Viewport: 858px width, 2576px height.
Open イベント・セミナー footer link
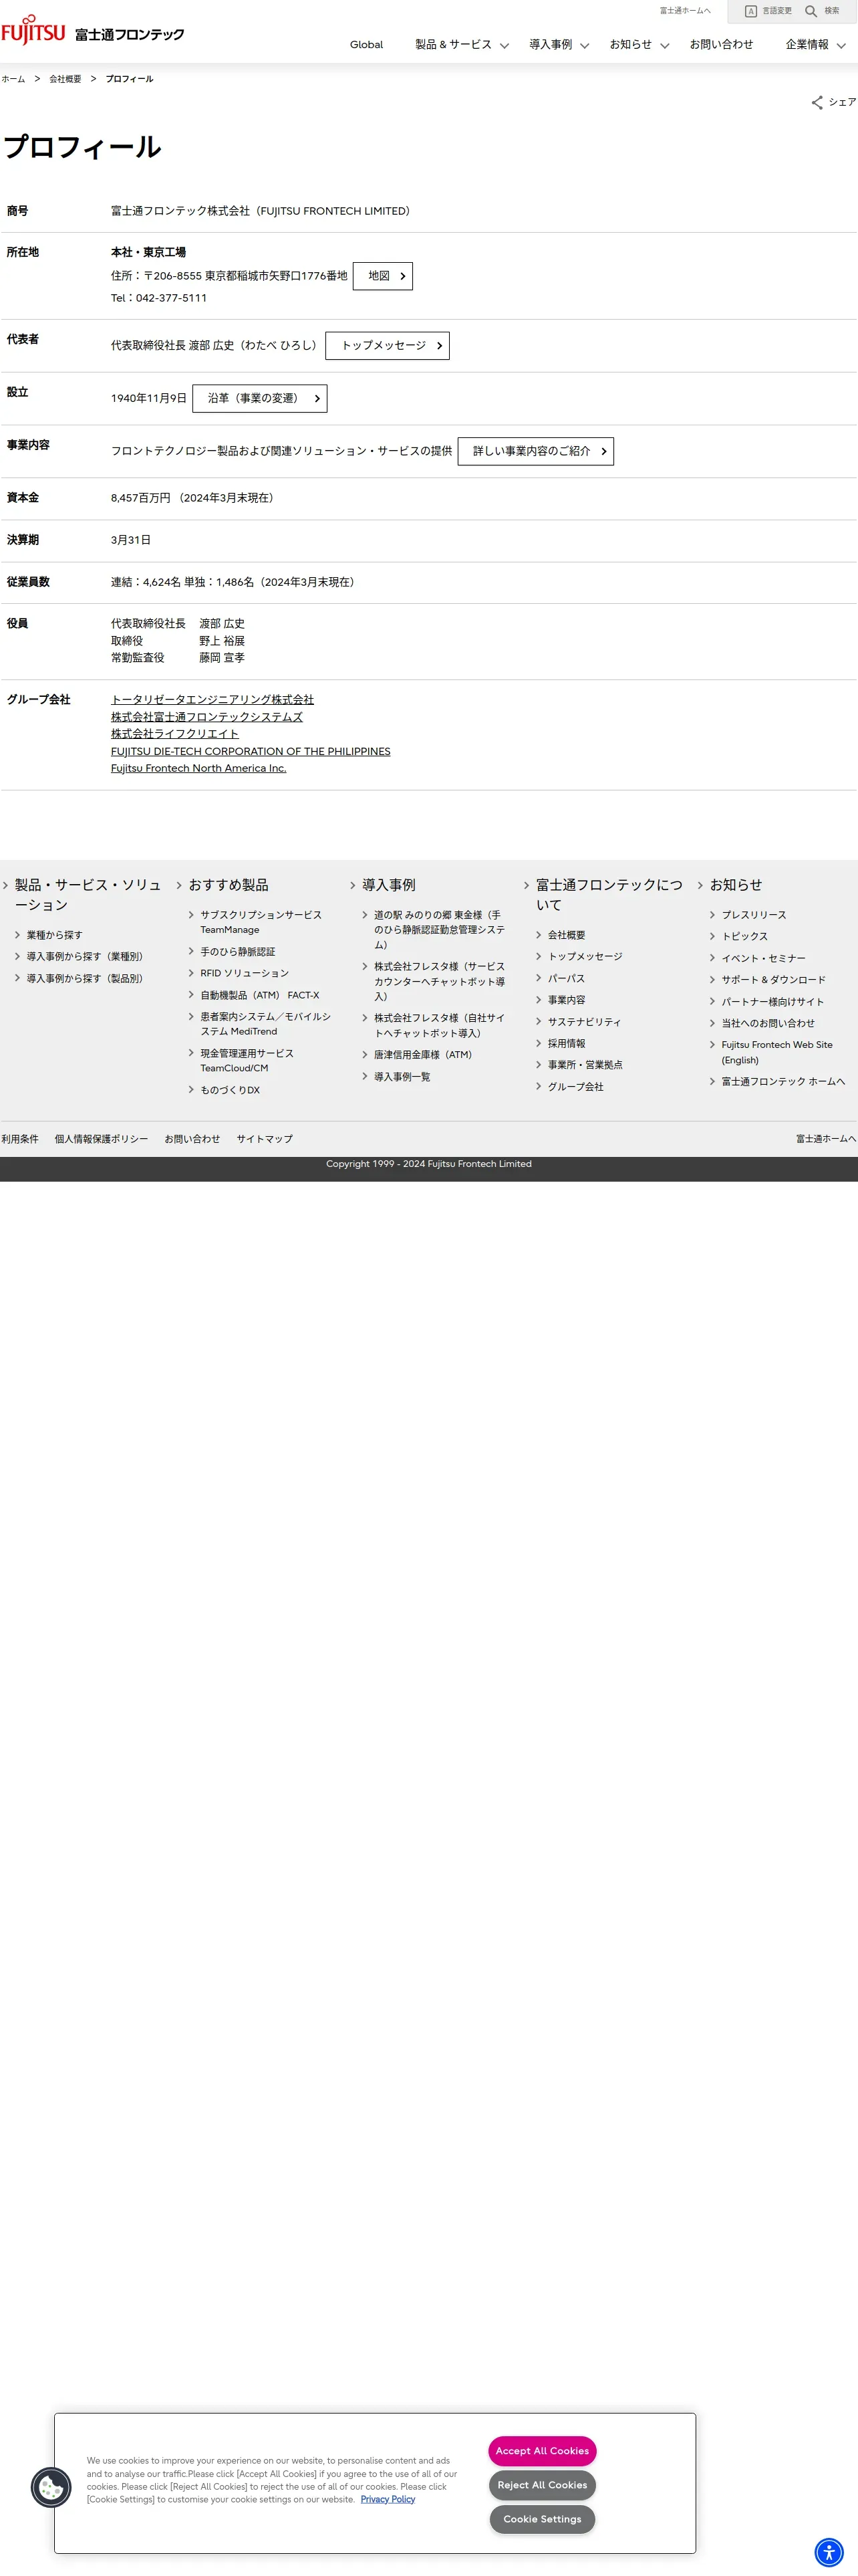point(763,958)
